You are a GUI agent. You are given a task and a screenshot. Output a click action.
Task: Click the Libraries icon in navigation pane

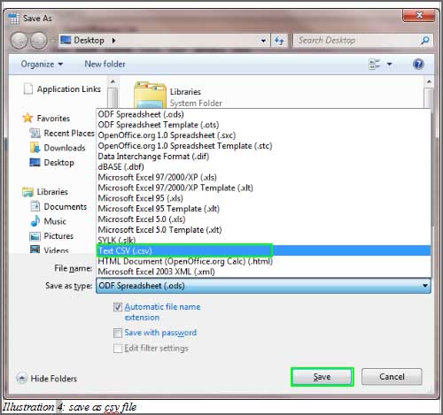(27, 192)
